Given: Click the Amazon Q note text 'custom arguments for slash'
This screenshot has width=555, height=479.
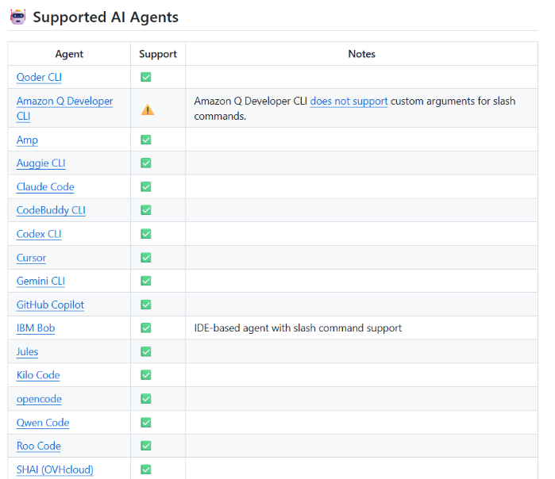Looking at the screenshot, I should coord(453,101).
